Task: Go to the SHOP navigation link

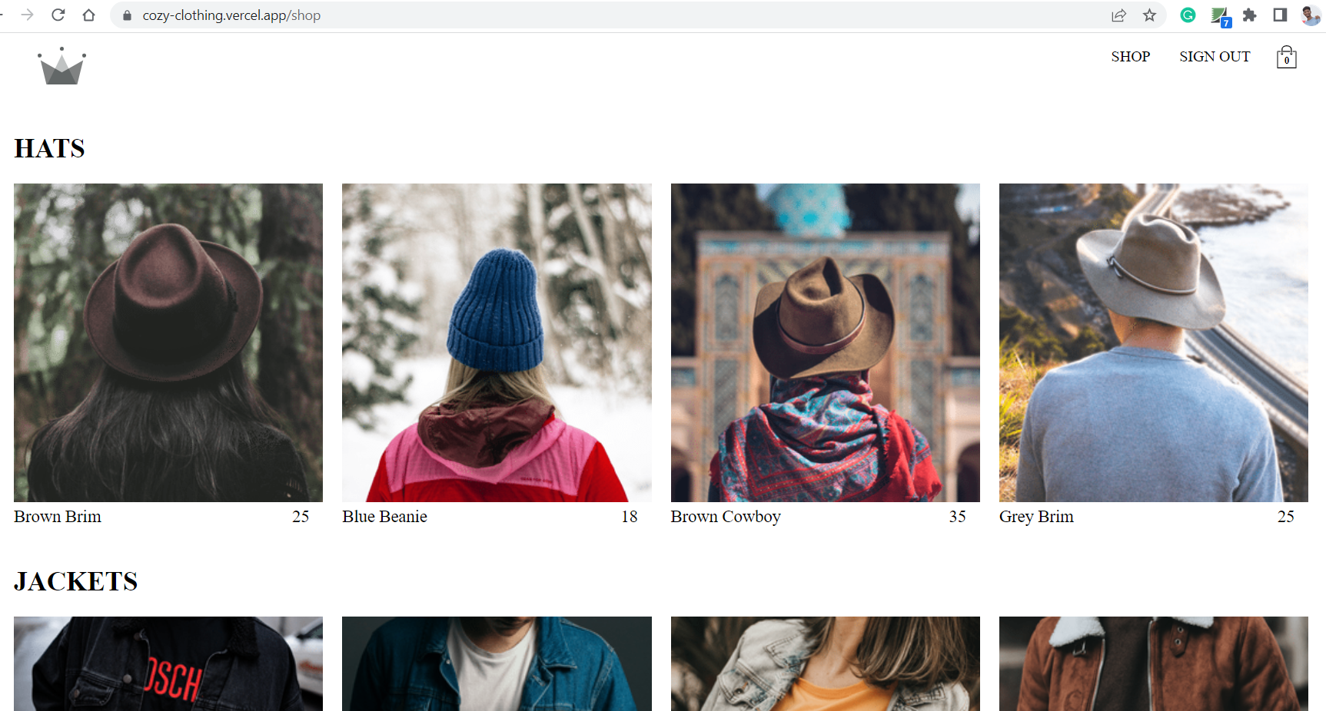Action: [1130, 57]
